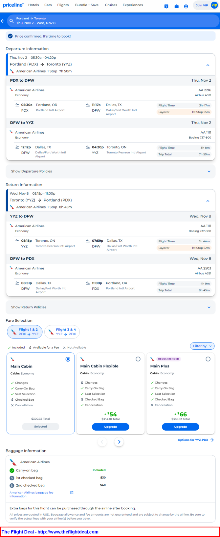Click the 1st Stop 55m layover row
The height and width of the screenshot is (537, 220).
pos(184,112)
